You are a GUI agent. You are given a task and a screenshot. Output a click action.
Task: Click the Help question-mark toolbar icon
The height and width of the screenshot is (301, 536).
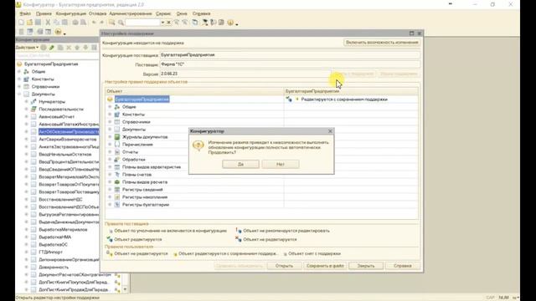pyautogui.click(x=230, y=23)
